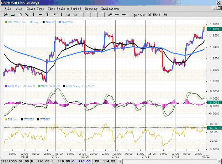Click the black EMA(50) legend swatch
Screen dimensions: 222x164
tap(44, 22)
